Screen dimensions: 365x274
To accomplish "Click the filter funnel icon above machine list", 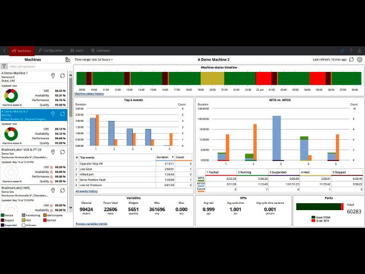I will coord(5,67).
